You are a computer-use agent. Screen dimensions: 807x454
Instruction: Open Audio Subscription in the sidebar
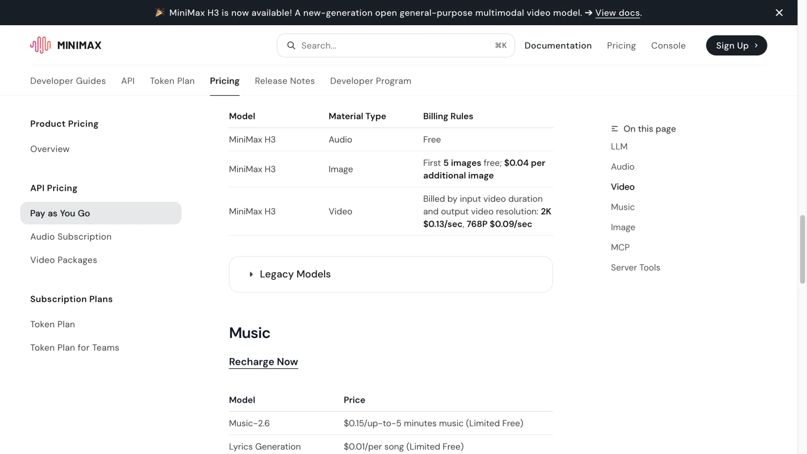click(x=71, y=237)
